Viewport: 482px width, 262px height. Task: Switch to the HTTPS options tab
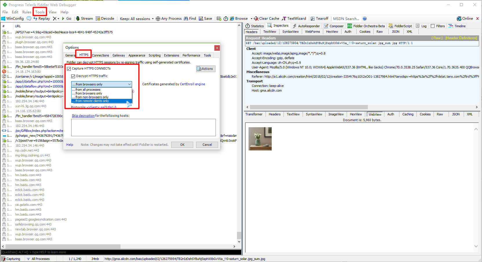[84, 55]
